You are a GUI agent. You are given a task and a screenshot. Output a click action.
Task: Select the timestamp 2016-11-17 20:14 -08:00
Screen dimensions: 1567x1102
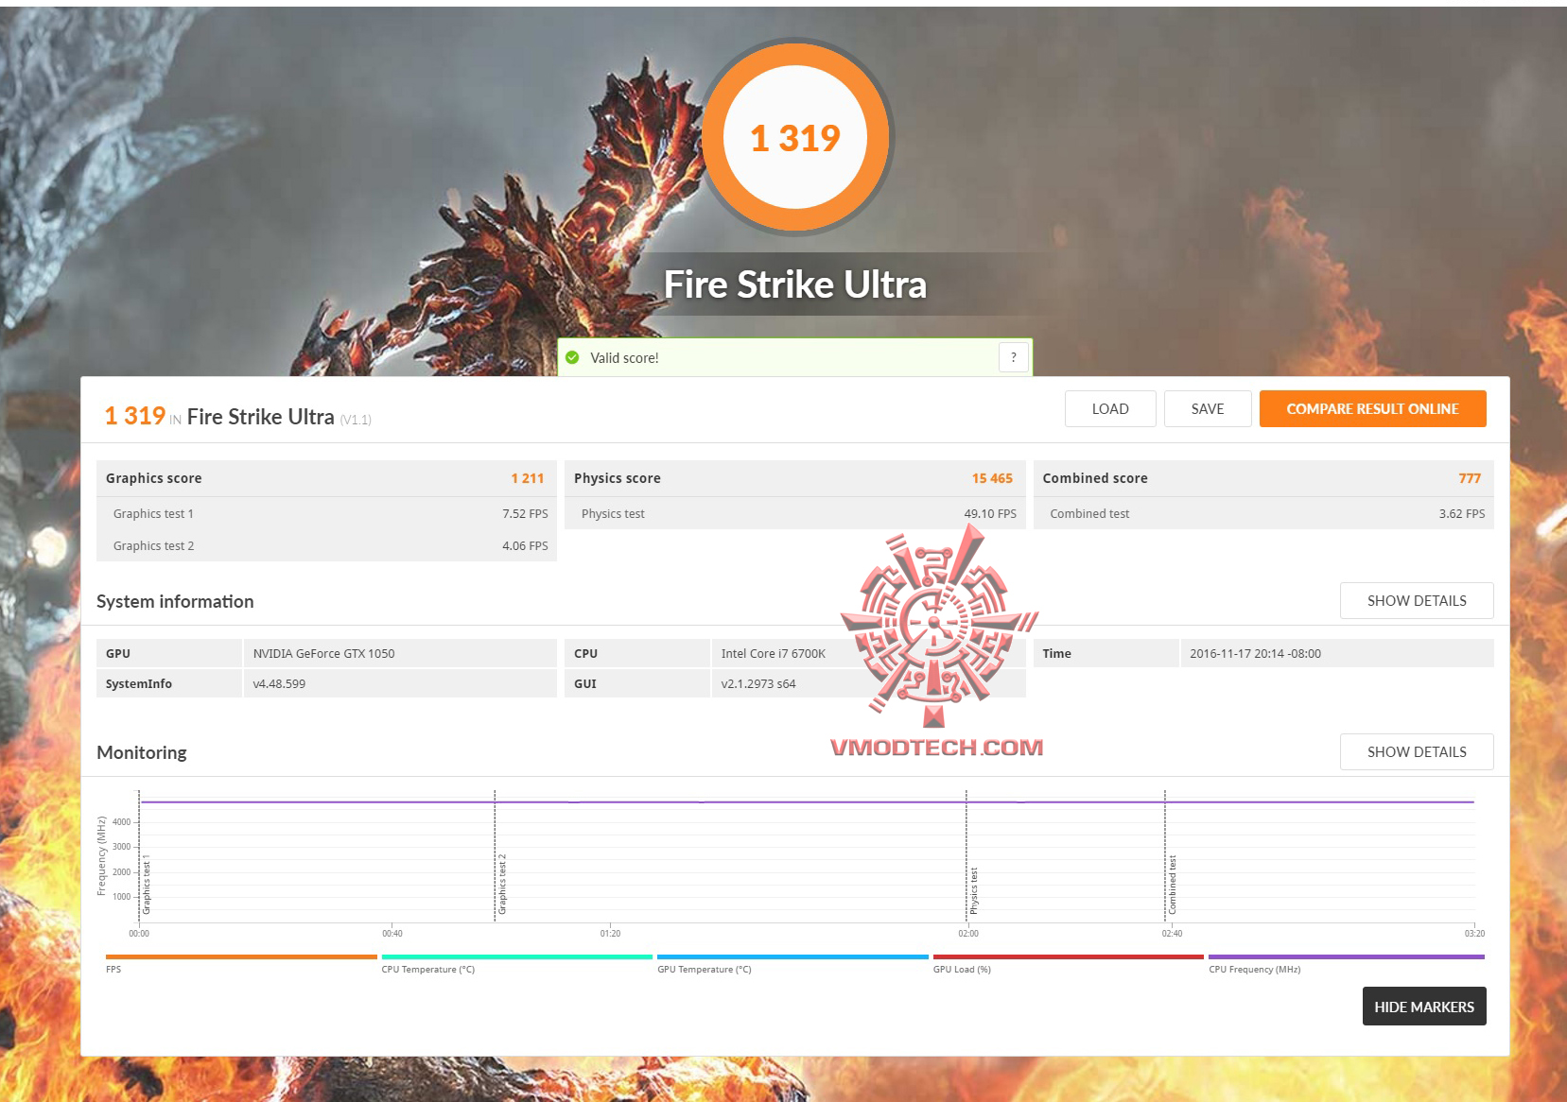pyautogui.click(x=1255, y=654)
